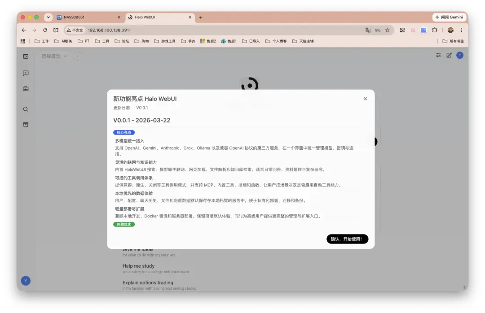Open the saved password key icon
Image resolution: width=485 pixels, height=313 pixels.
[x=378, y=30]
